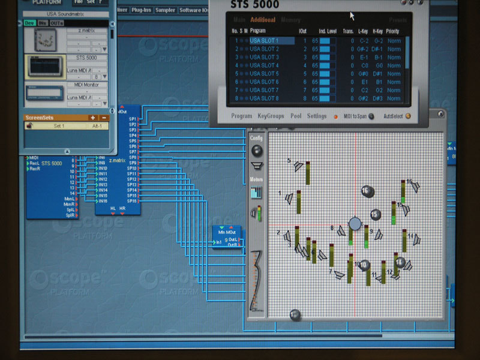The height and width of the screenshot is (360, 480).
Task: Toggle solo dot on USA SLOT 1
Action: click(241, 41)
